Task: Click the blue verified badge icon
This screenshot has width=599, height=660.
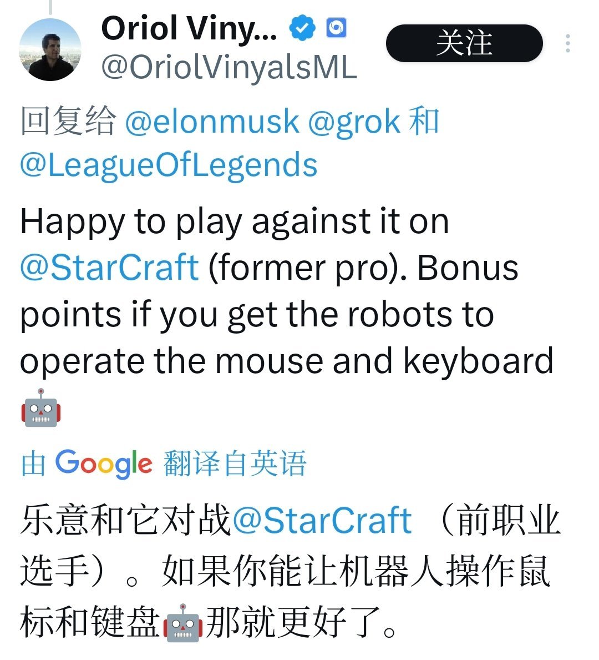Action: (302, 28)
